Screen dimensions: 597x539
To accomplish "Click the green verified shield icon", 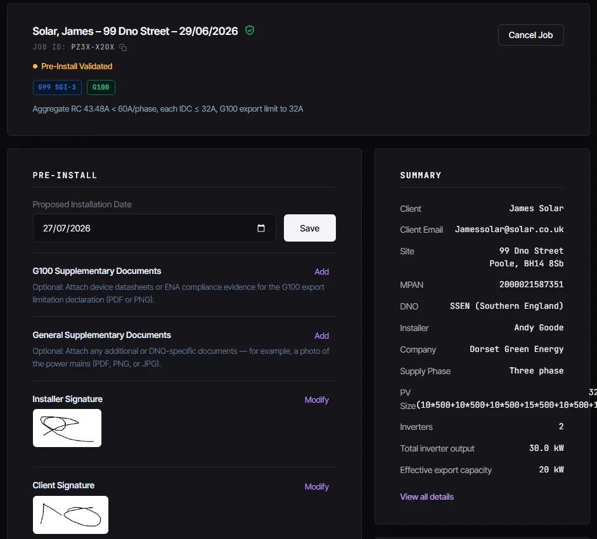I will click(250, 30).
